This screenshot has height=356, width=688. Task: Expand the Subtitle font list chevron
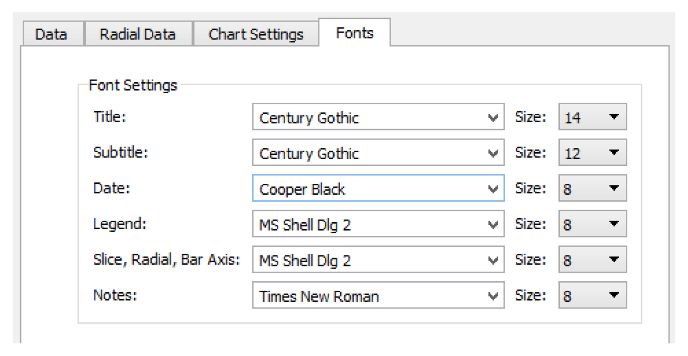point(493,153)
